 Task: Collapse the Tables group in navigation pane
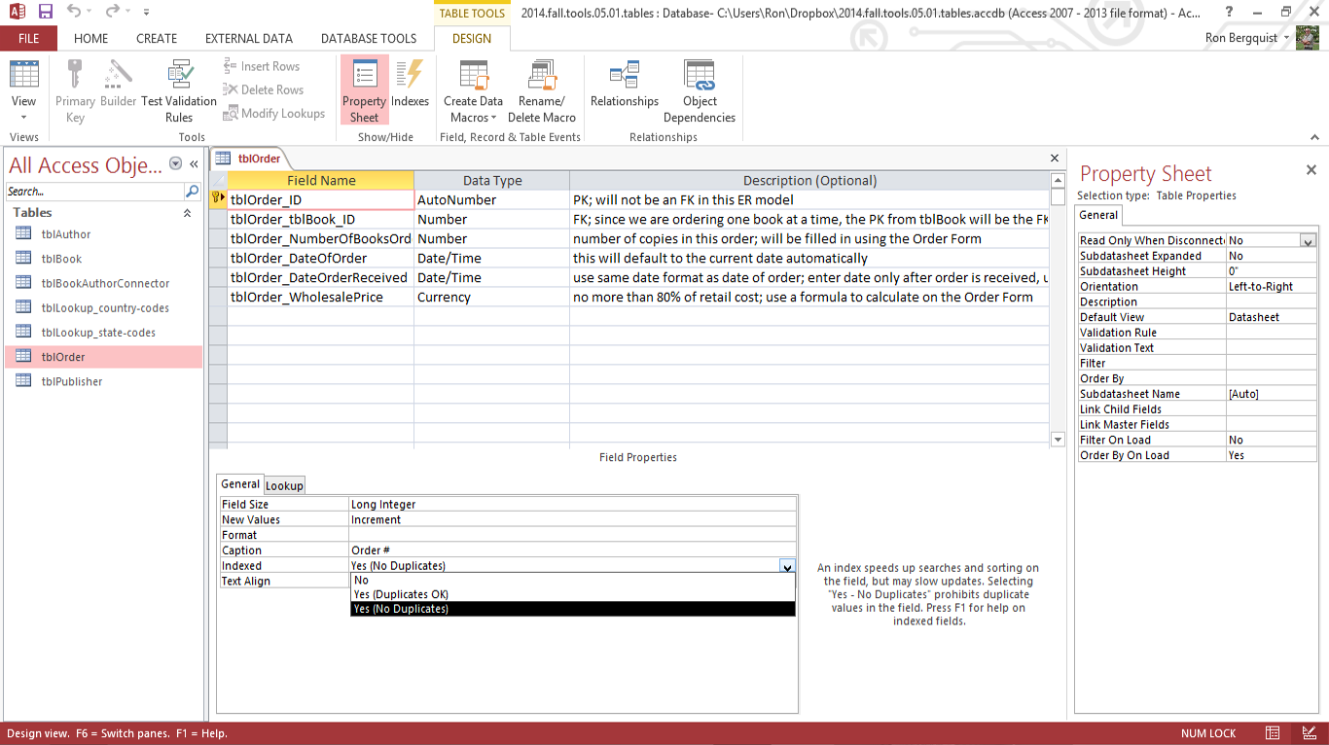187,213
